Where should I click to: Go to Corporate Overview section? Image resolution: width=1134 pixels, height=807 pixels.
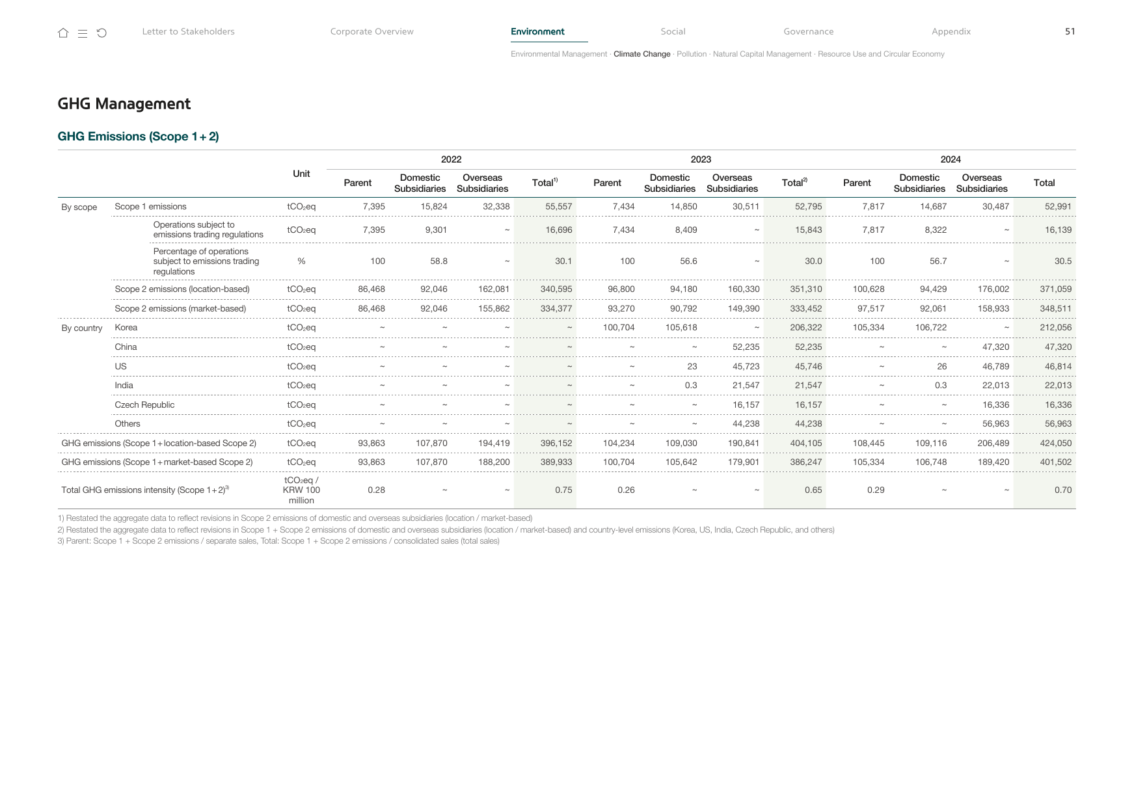pyautogui.click(x=372, y=31)
